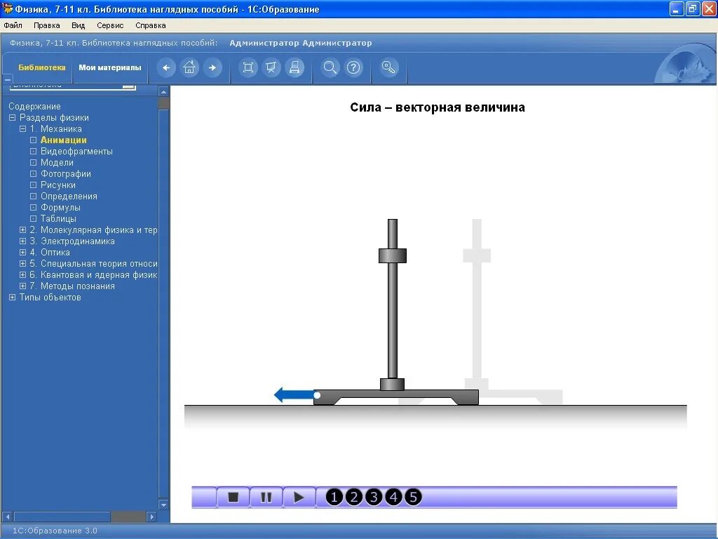Print with the printer icon
718x539 pixels.
[294, 68]
